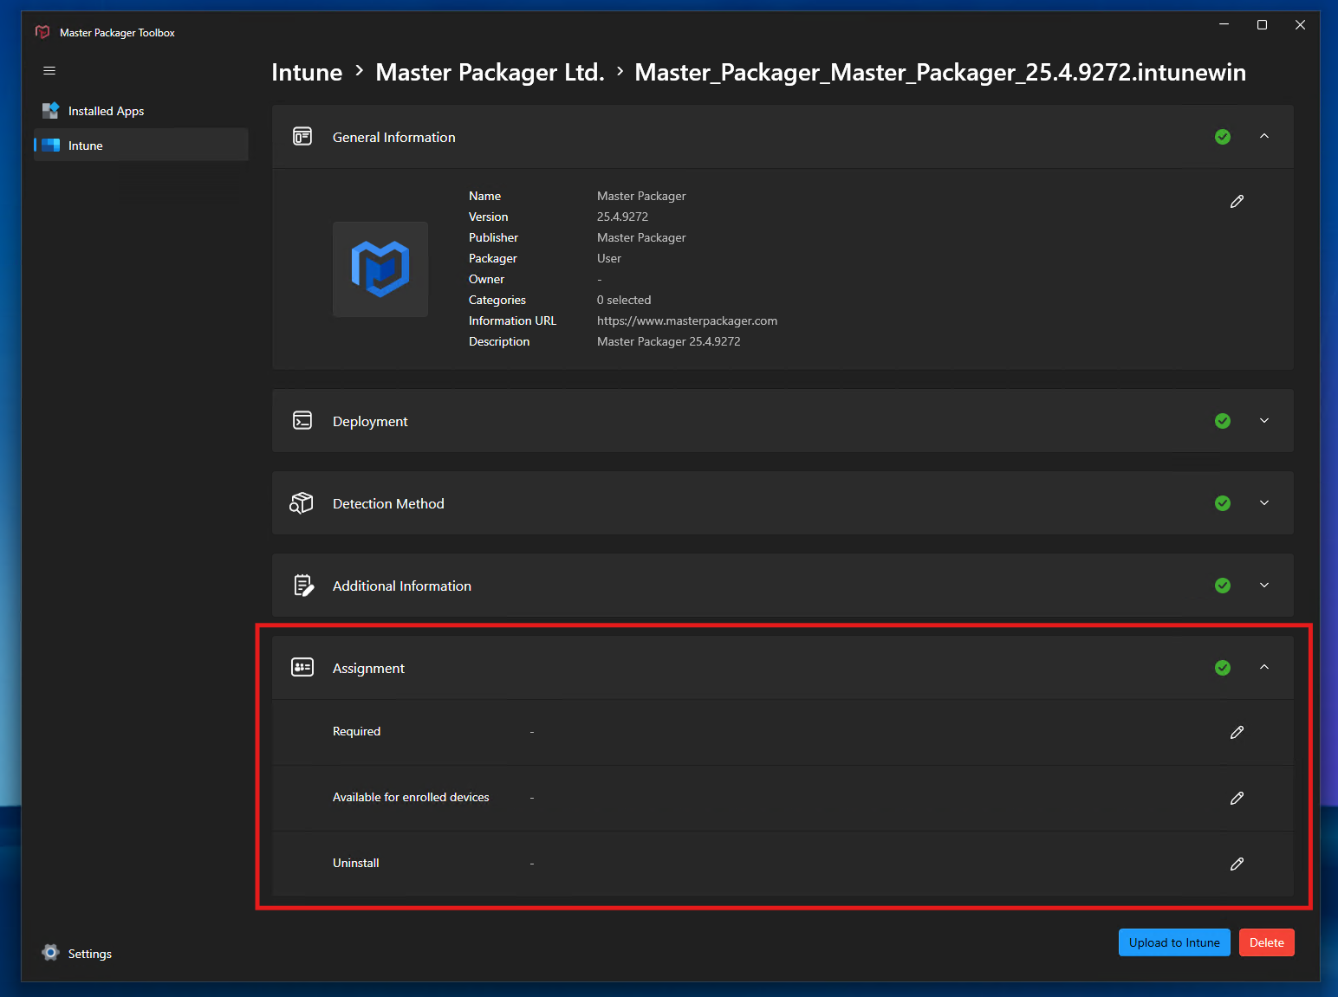
Task: Edit General Information with pencil icon
Action: [x=1237, y=201]
